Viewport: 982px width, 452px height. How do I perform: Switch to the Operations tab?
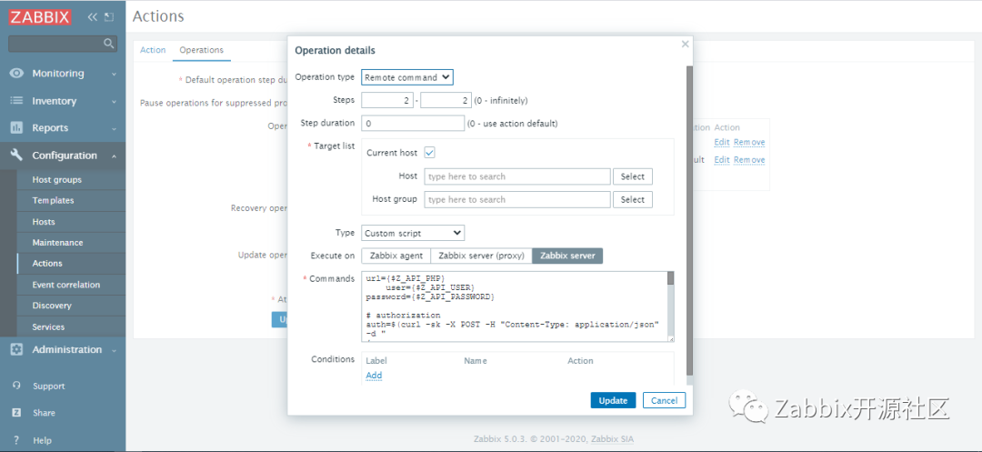(202, 50)
